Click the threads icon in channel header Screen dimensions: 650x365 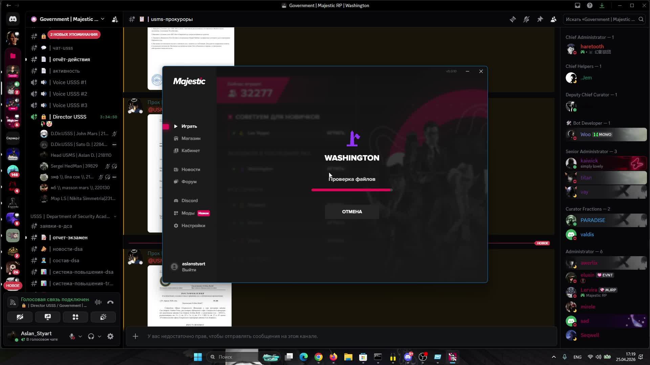click(513, 19)
